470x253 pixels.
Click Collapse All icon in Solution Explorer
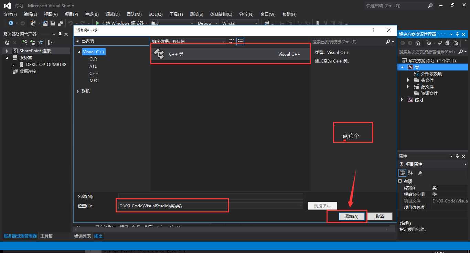tap(447, 43)
